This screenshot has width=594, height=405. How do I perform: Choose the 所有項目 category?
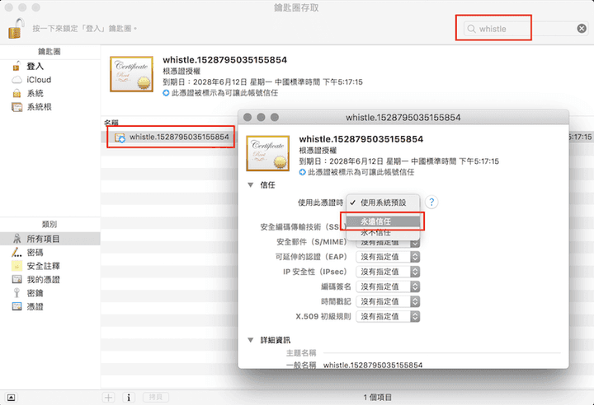[x=50, y=239]
